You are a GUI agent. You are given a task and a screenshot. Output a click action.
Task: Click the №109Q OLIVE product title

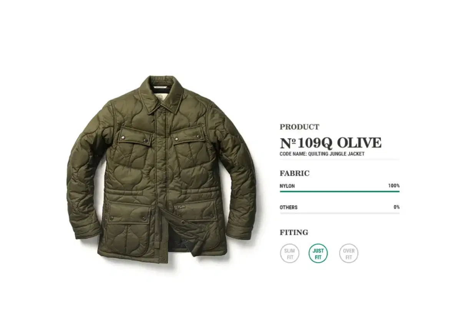331,143
